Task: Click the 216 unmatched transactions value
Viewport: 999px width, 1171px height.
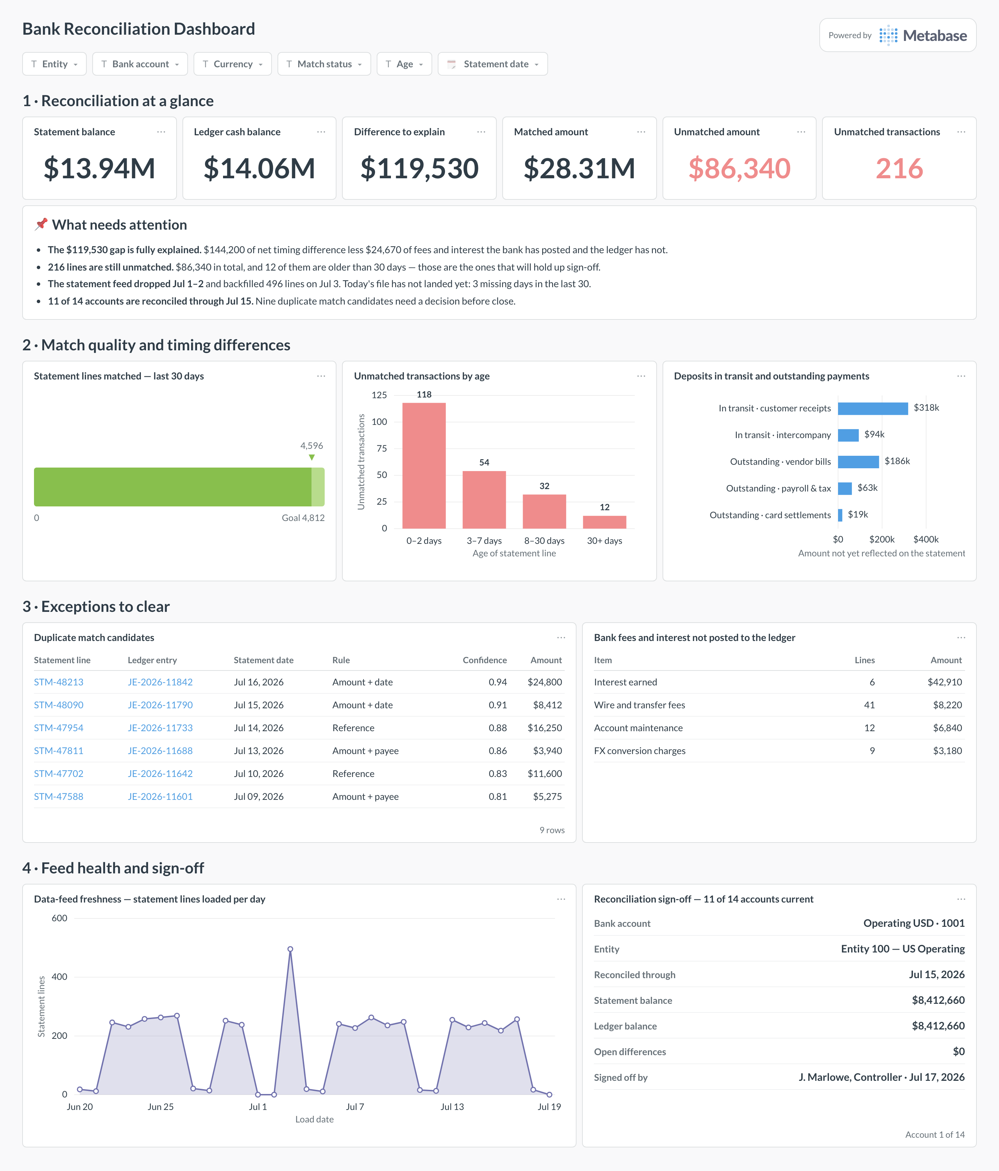Action: pyautogui.click(x=899, y=169)
